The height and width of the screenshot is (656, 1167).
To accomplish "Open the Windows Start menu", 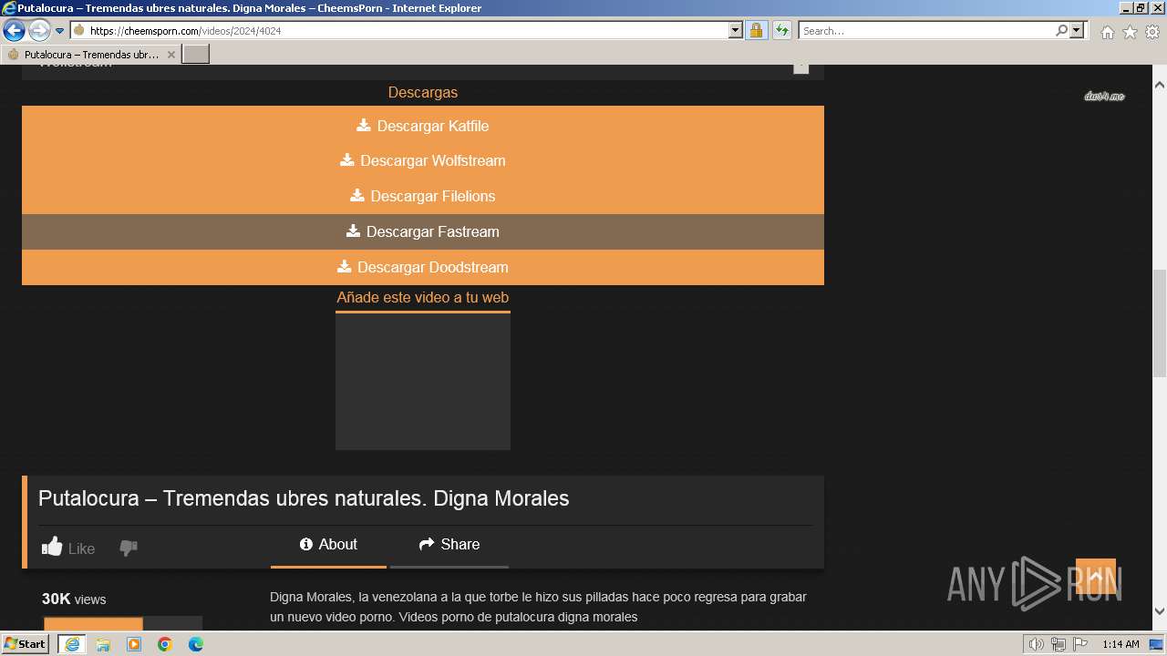I will click(26, 643).
